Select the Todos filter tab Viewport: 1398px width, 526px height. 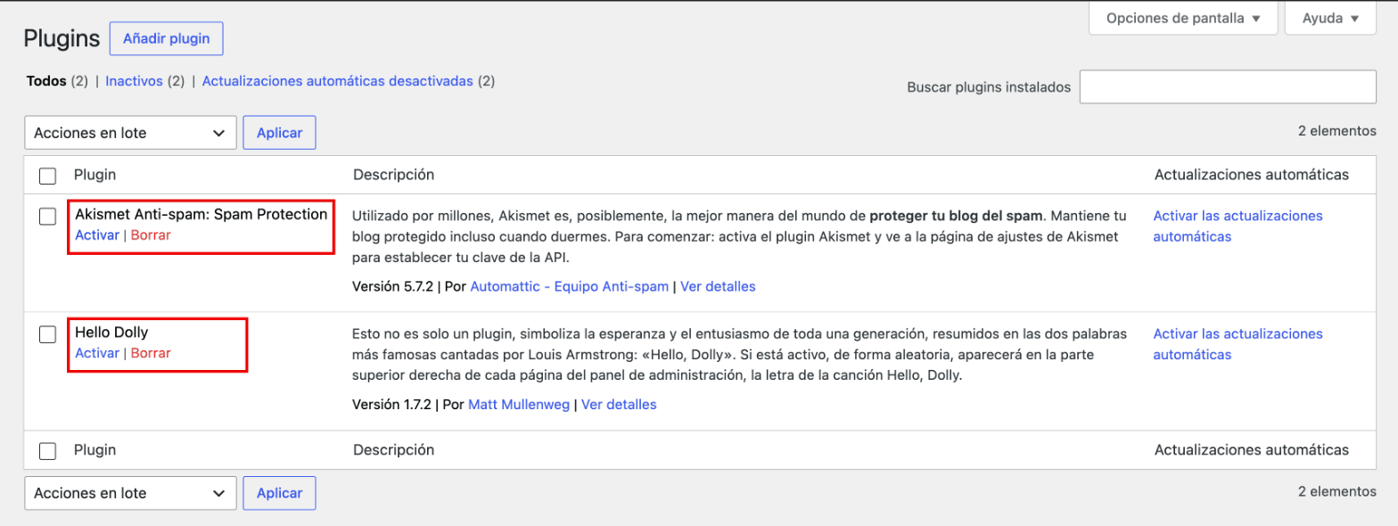pyautogui.click(x=46, y=81)
